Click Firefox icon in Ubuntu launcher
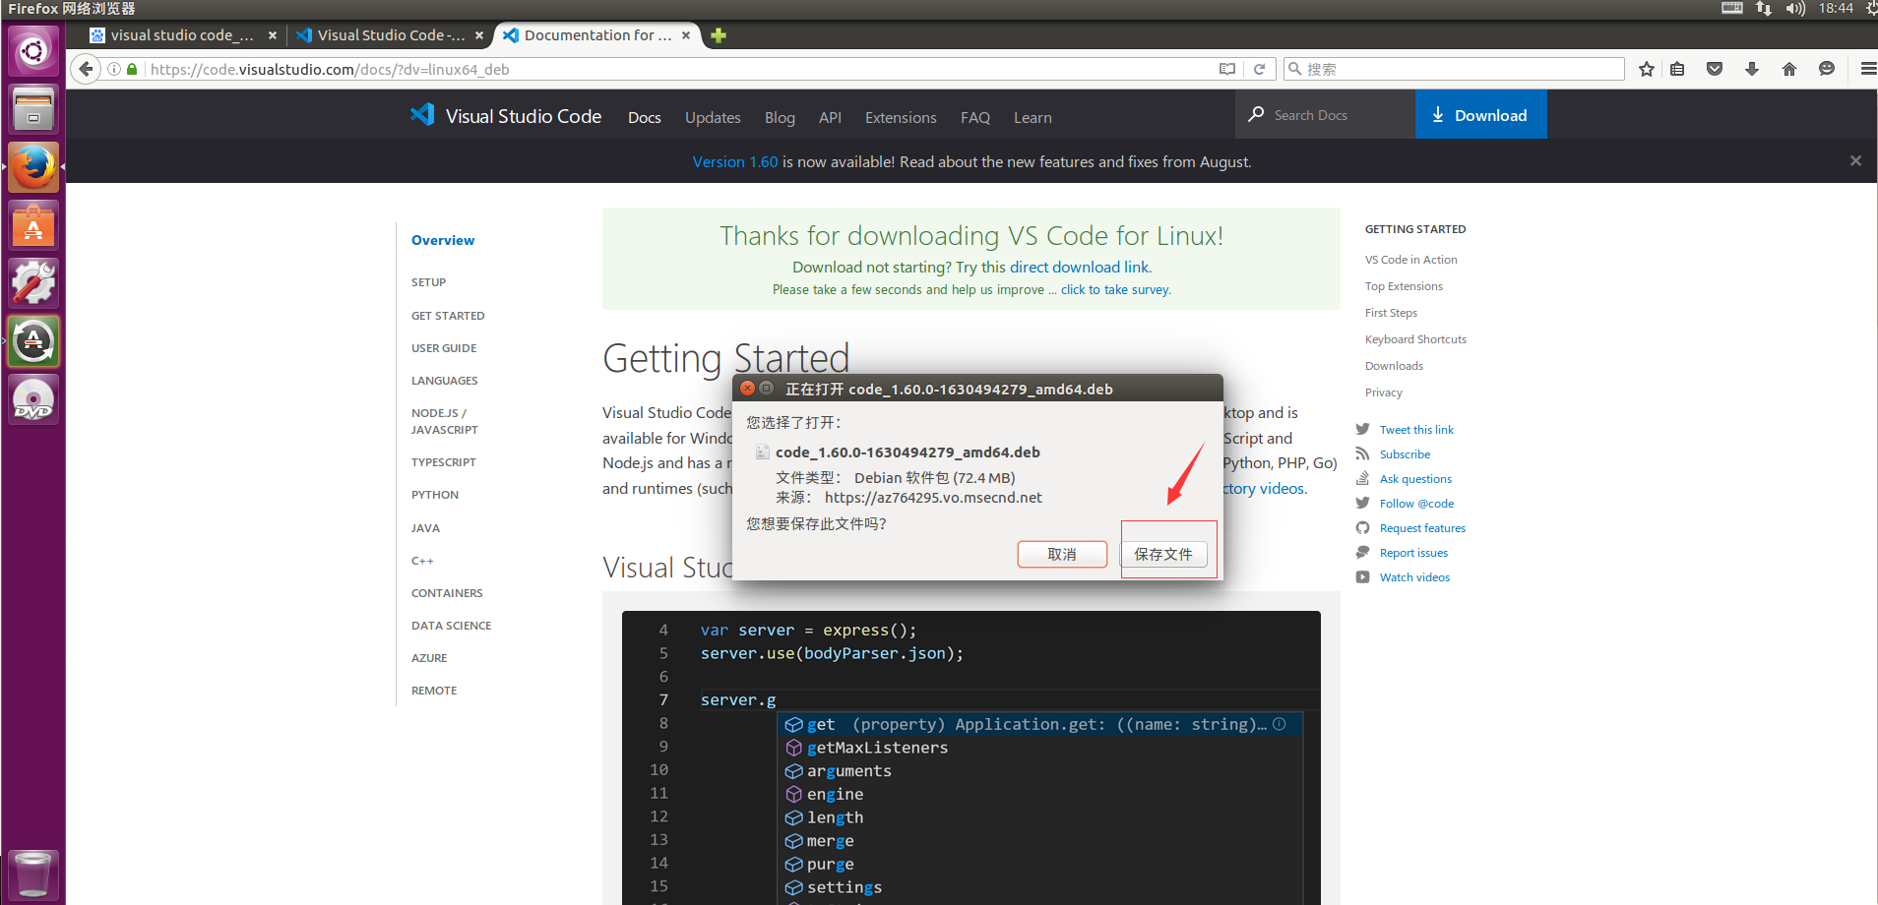Viewport: 1878px width, 905px height. [33, 166]
